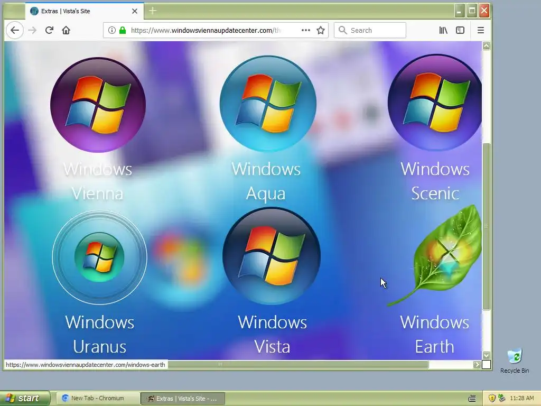Follow the Windows Scenic text link
The width and height of the screenshot is (541, 406).
pos(435,181)
